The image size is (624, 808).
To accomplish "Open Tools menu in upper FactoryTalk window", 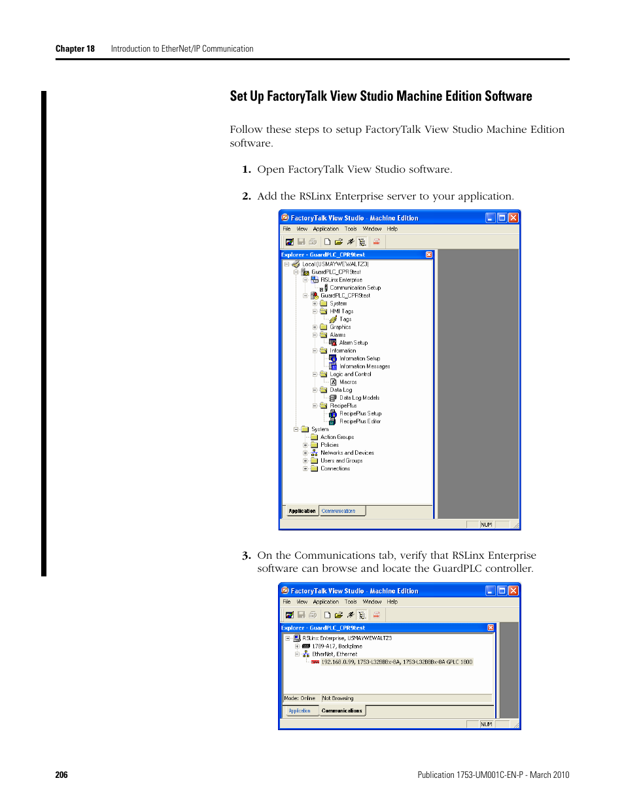I will point(351,229).
